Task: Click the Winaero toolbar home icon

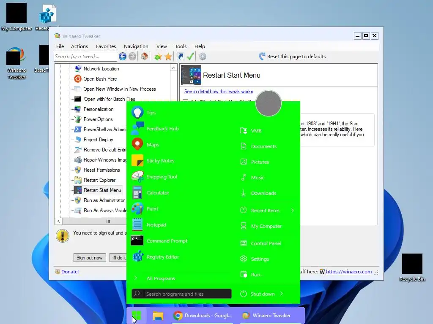Action: click(x=144, y=57)
